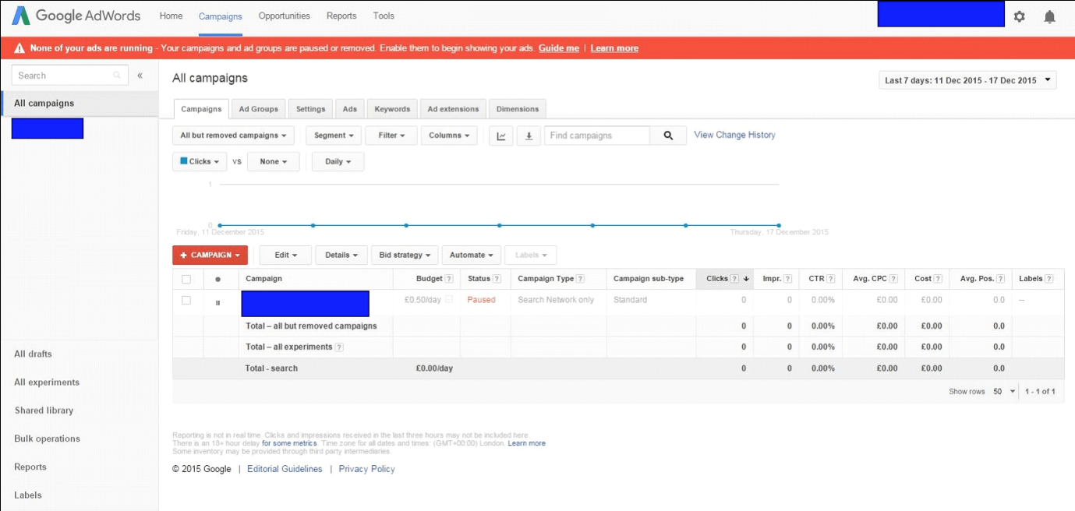1075x511 pixels.
Task: Click the pause status icon on the campaign row
Action: 216,300
